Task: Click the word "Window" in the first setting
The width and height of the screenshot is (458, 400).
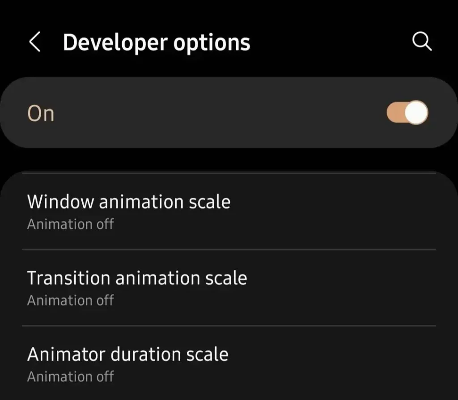Action: [61, 202]
